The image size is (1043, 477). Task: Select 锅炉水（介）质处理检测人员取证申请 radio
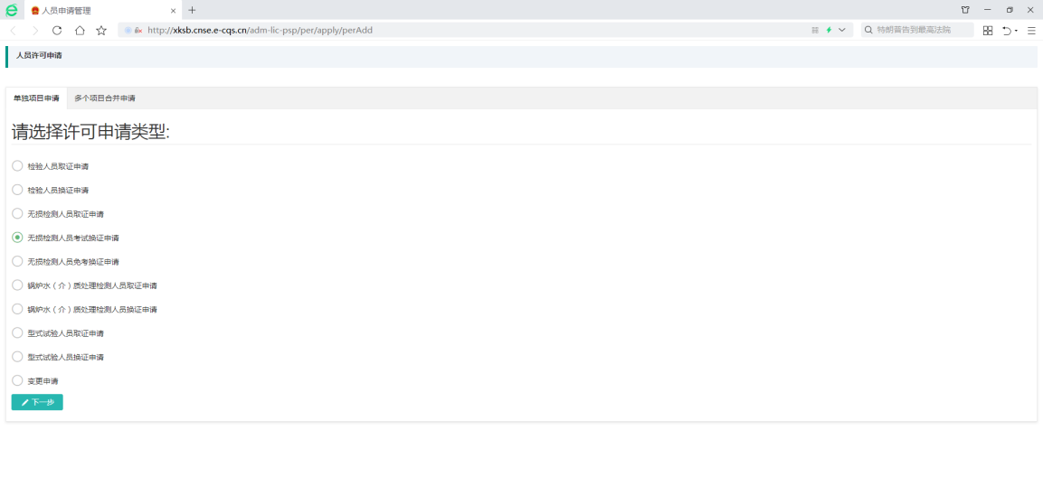pos(18,285)
